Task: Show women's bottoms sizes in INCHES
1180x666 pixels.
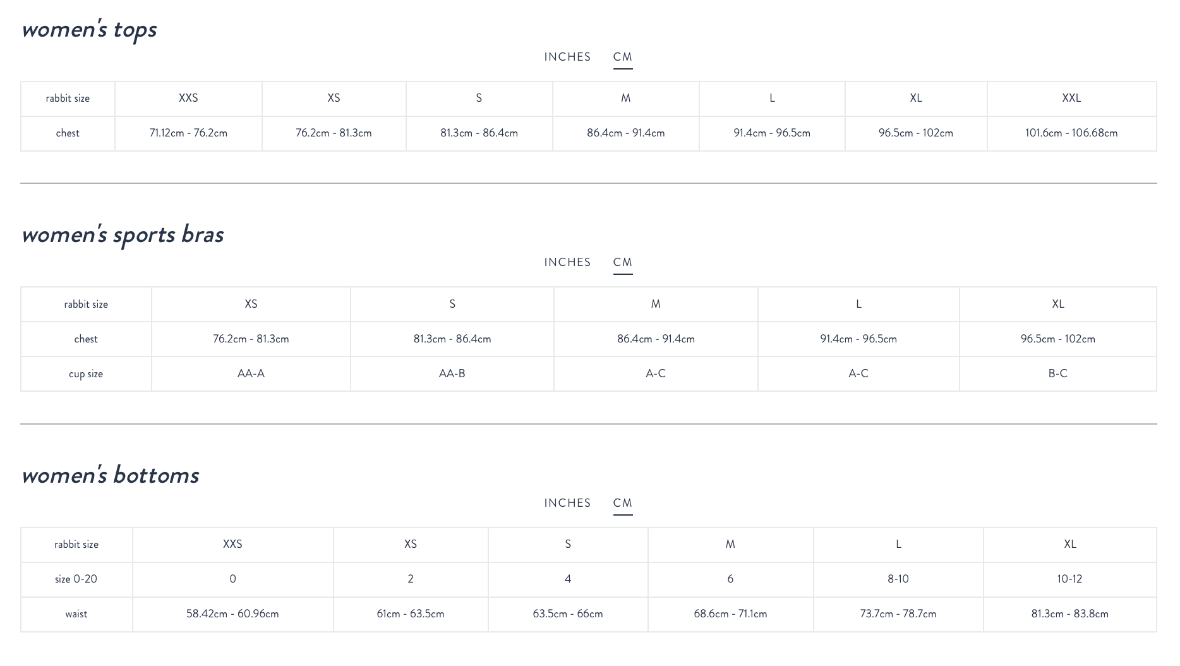Action: pos(567,503)
